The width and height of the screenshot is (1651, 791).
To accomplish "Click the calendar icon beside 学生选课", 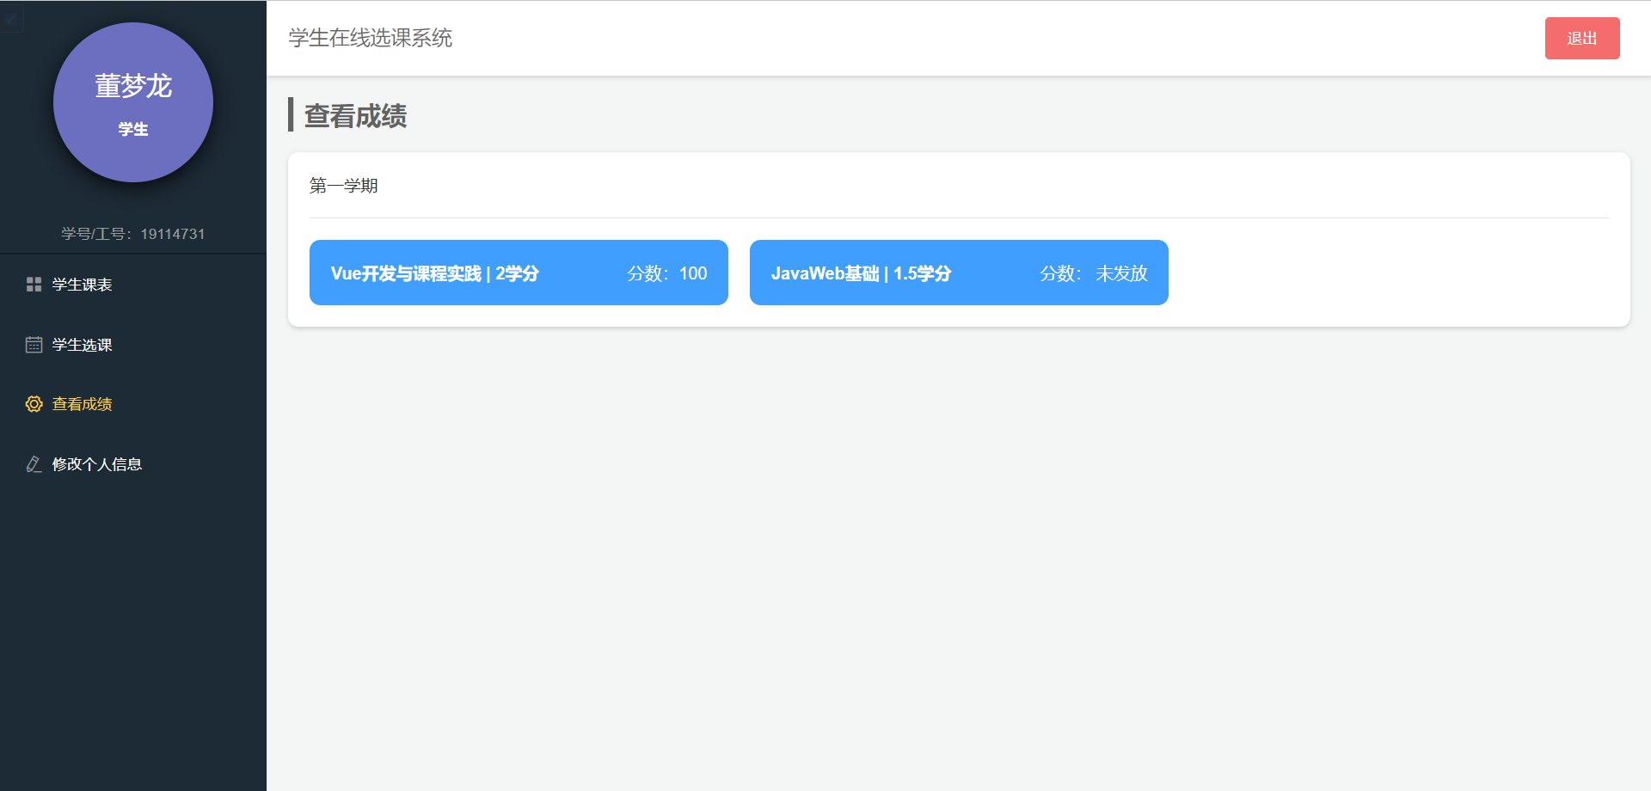I will pos(34,345).
